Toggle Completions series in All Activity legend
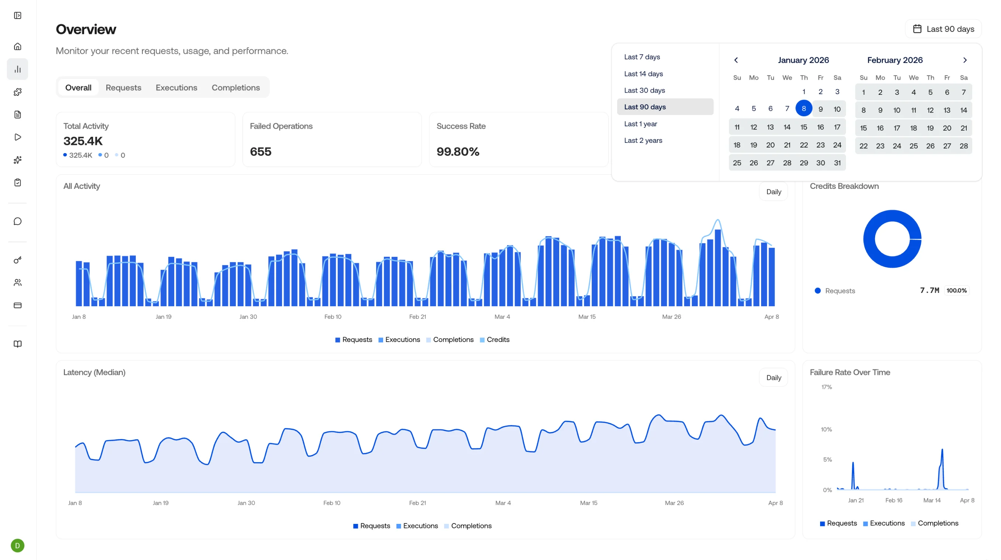This screenshot has height=560, width=1001. (x=450, y=340)
